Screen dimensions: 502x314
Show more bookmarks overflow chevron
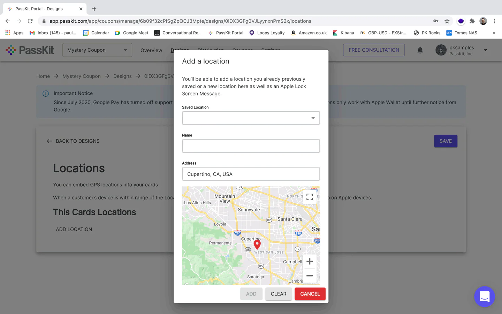click(x=494, y=33)
